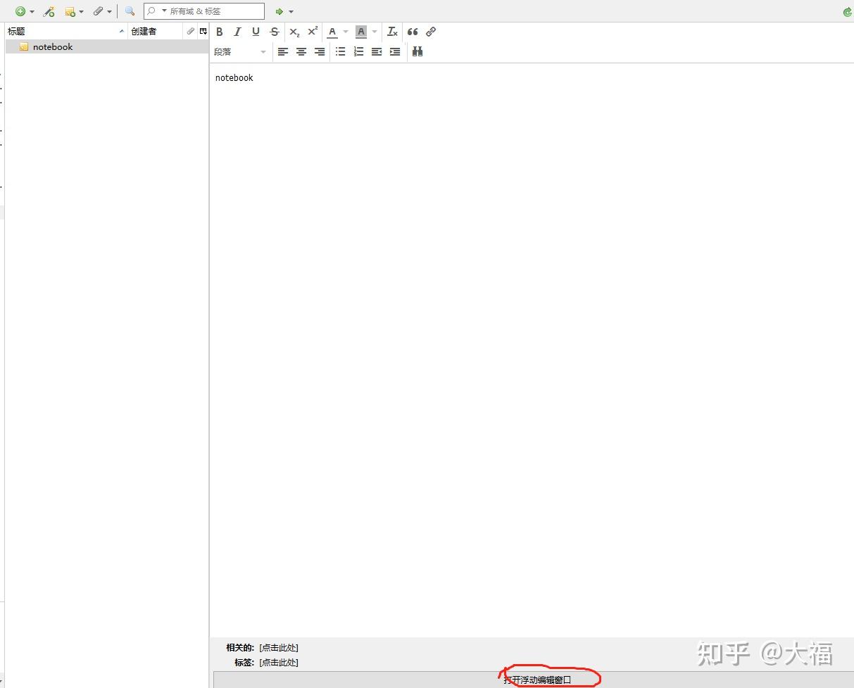Image resolution: width=854 pixels, height=688 pixels.
Task: Click the Clear Formatting icon
Action: pyautogui.click(x=393, y=32)
